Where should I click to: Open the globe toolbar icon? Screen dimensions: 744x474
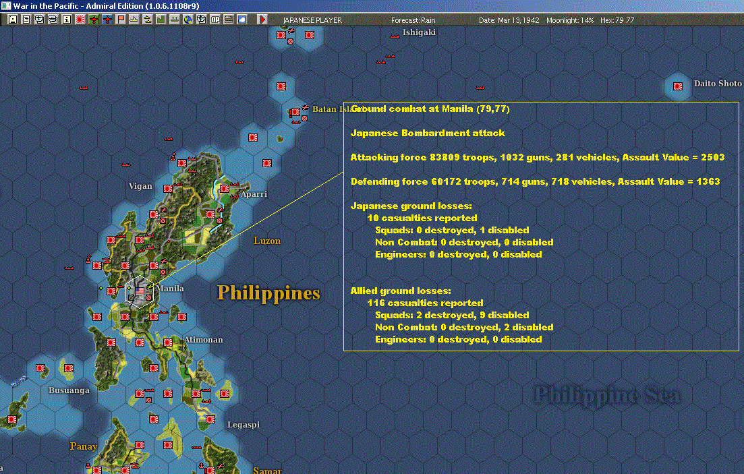(188, 20)
